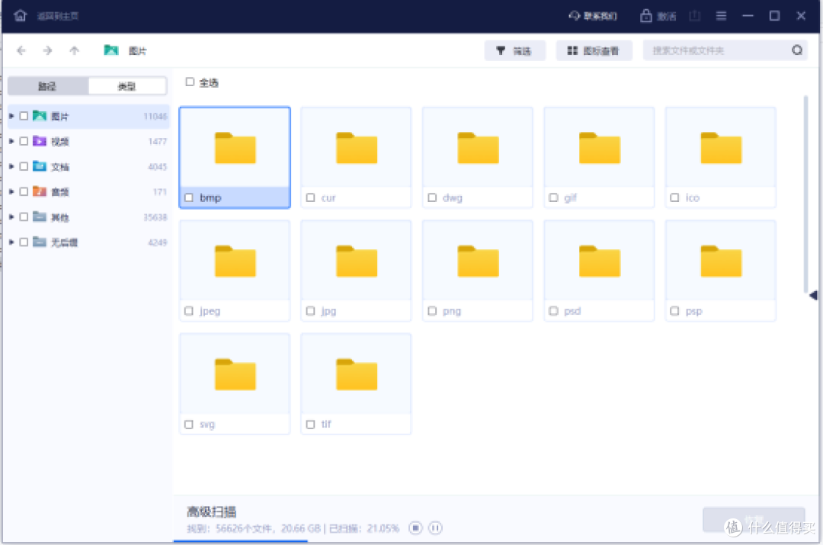Check the 音频 category checkbox

coord(24,191)
